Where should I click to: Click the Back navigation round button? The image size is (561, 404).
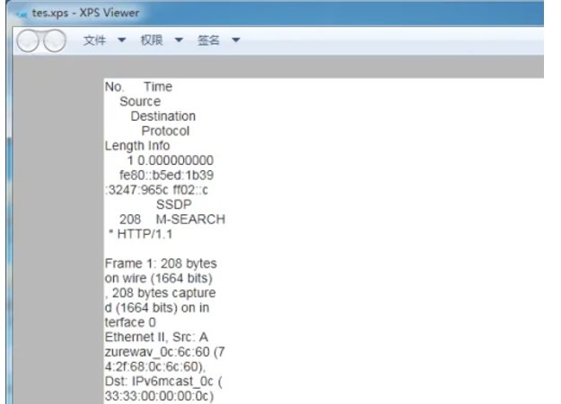click(x=28, y=40)
